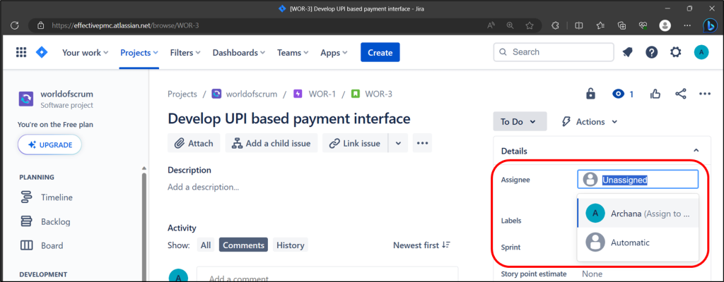724x282 pixels.
Task: Click the Attach button
Action: (194, 143)
